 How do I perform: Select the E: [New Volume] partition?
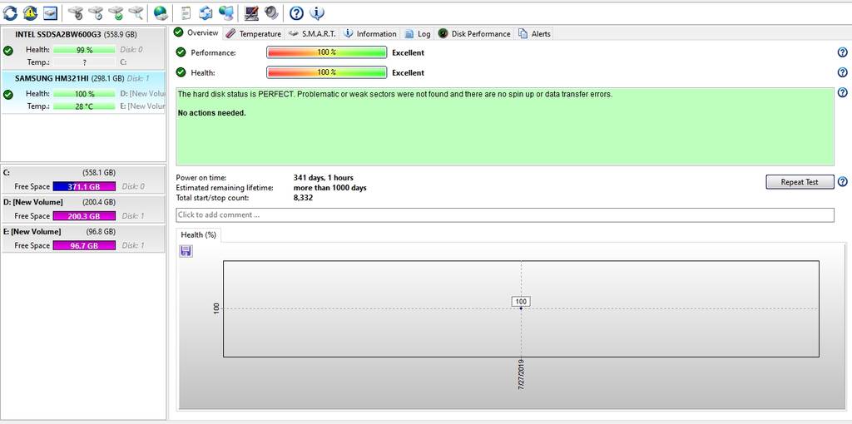click(83, 239)
